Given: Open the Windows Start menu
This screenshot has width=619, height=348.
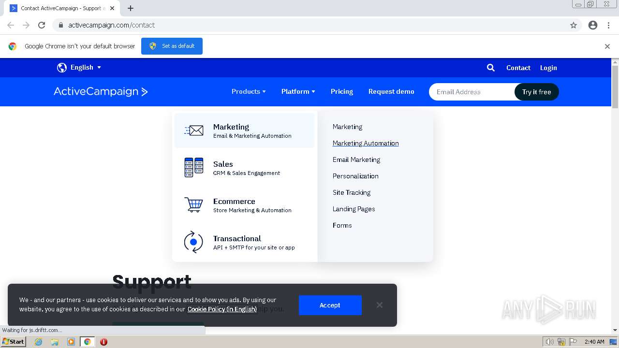Looking at the screenshot, I should coord(14,342).
